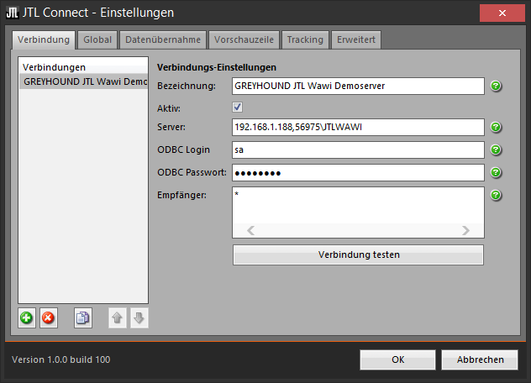
Task: Confirm settings with OK button
Action: pyautogui.click(x=398, y=359)
